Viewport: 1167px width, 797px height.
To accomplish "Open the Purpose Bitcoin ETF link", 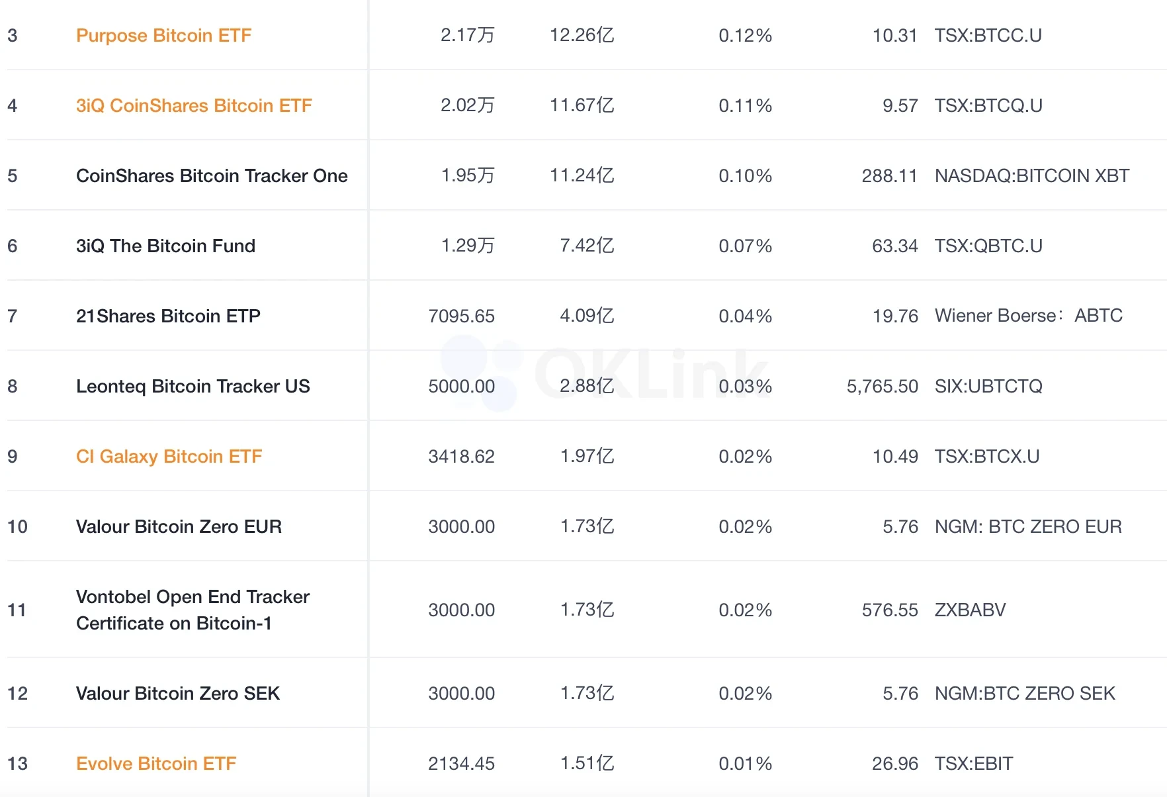I will [163, 36].
